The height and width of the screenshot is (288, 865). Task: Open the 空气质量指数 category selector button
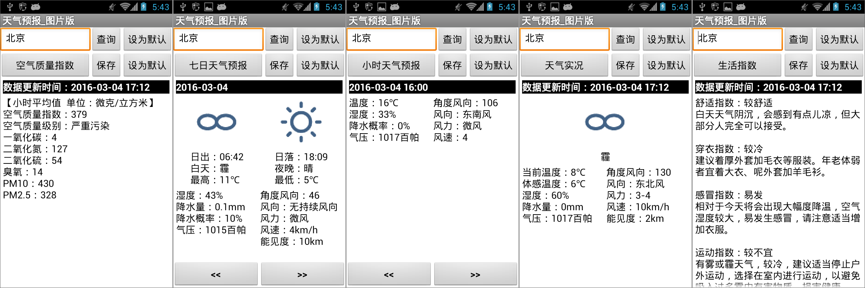tap(45, 65)
